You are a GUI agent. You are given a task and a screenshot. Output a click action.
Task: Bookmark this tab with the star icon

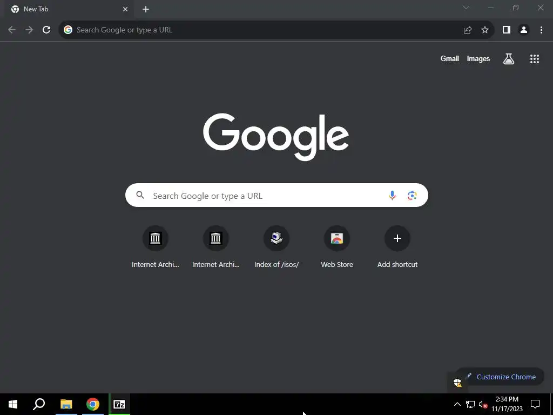coord(485,30)
